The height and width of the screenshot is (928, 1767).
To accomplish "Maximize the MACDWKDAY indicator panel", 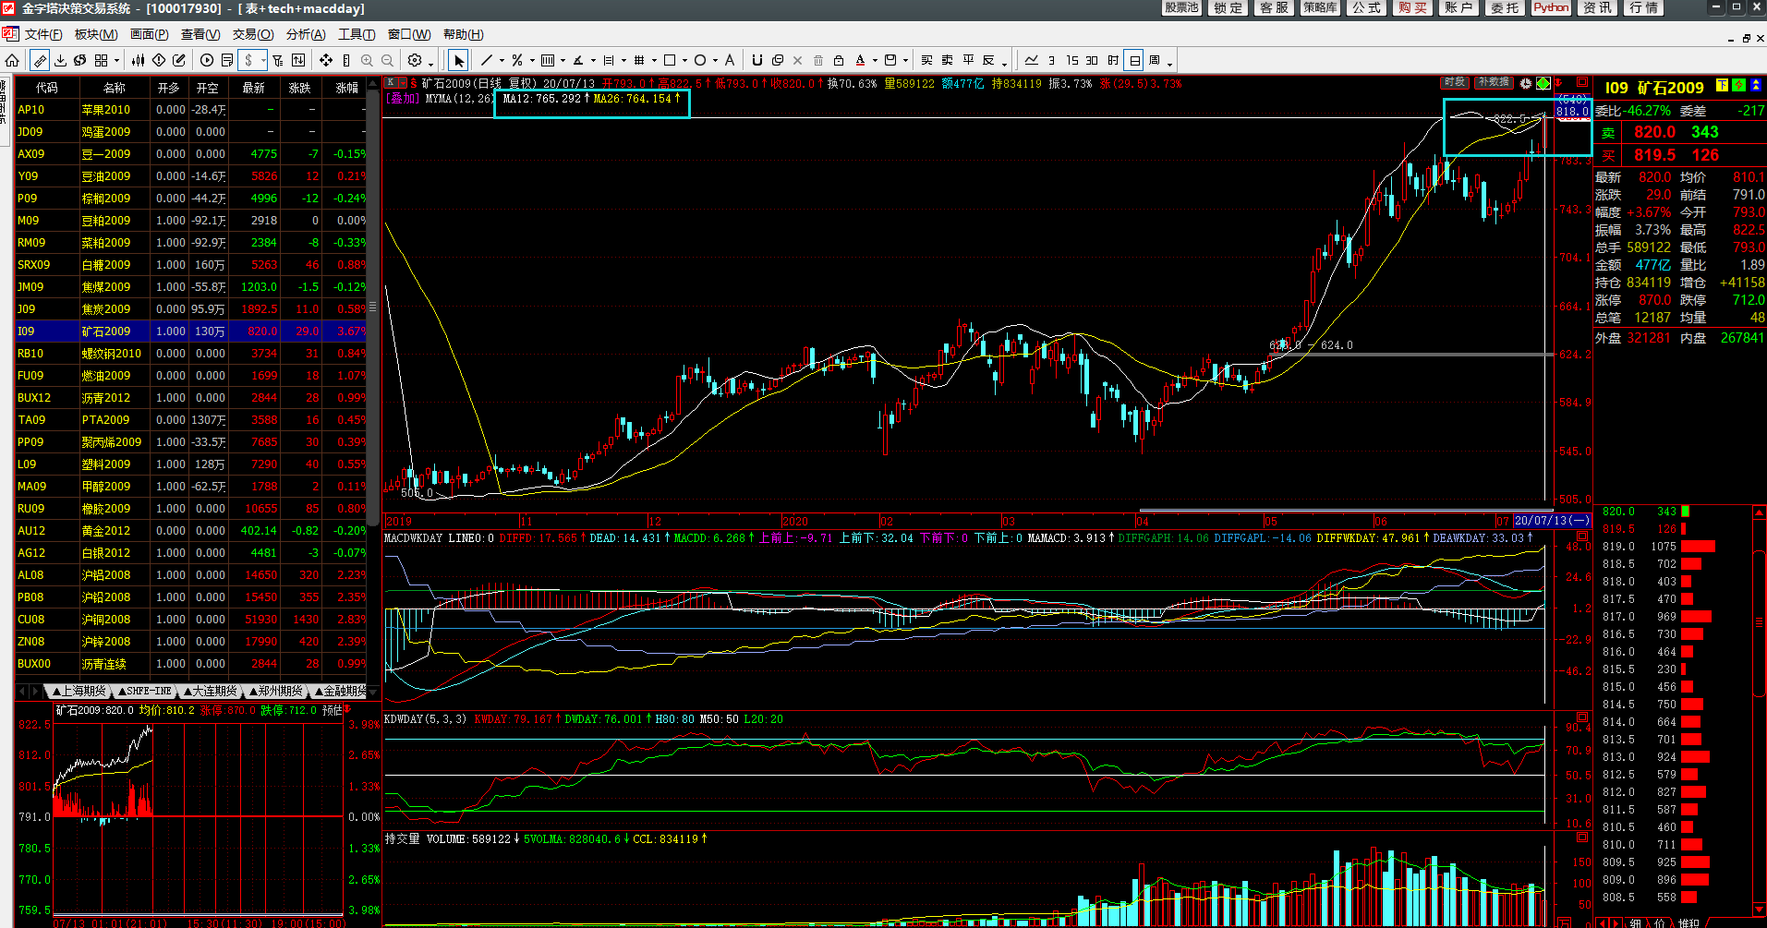I will pyautogui.click(x=1582, y=536).
